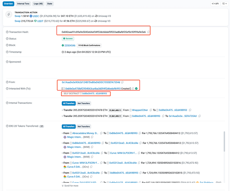Click help icon beside Transaction Hash label
The height and width of the screenshot is (191, 230).
click(x=8, y=32)
